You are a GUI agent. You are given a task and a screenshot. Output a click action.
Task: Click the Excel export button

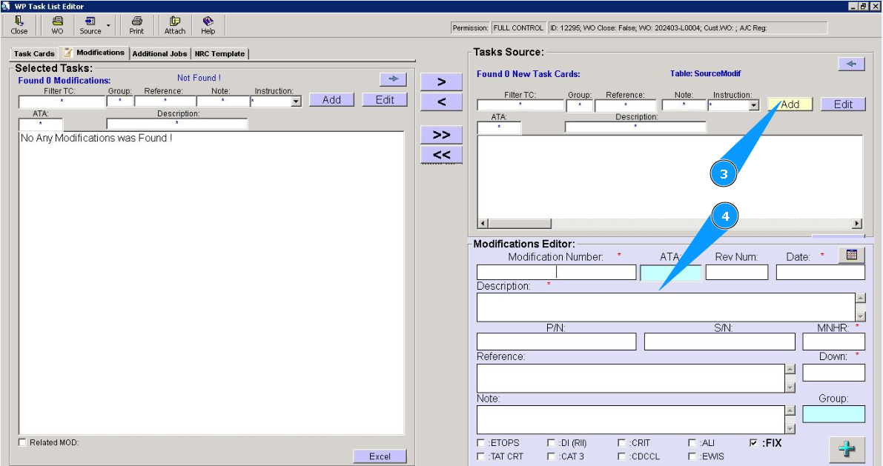click(380, 456)
